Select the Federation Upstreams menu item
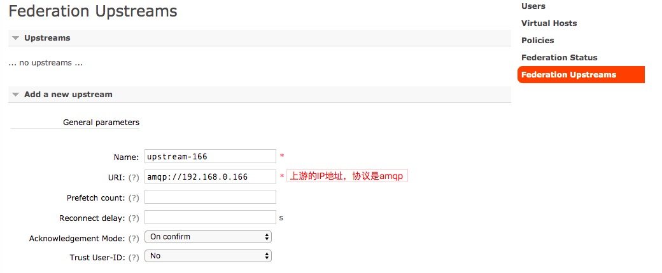The height and width of the screenshot is (273, 662). point(581,74)
